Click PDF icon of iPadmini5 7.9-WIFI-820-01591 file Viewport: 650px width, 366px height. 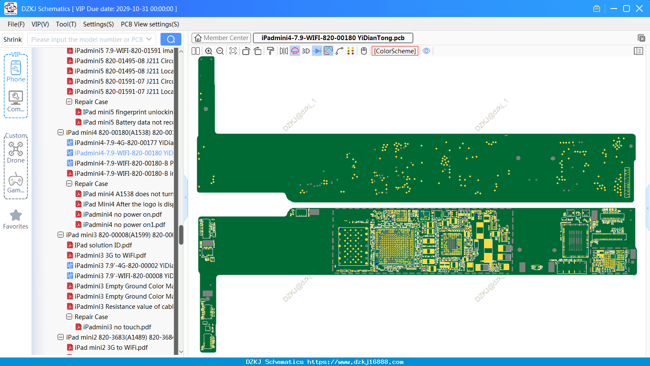coord(70,51)
